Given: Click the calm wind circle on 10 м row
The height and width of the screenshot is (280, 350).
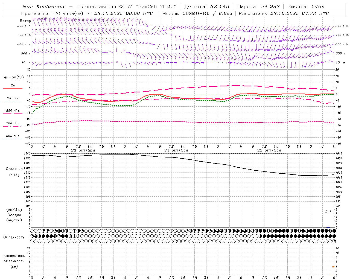Looking at the screenshot, I should click(x=117, y=62).
